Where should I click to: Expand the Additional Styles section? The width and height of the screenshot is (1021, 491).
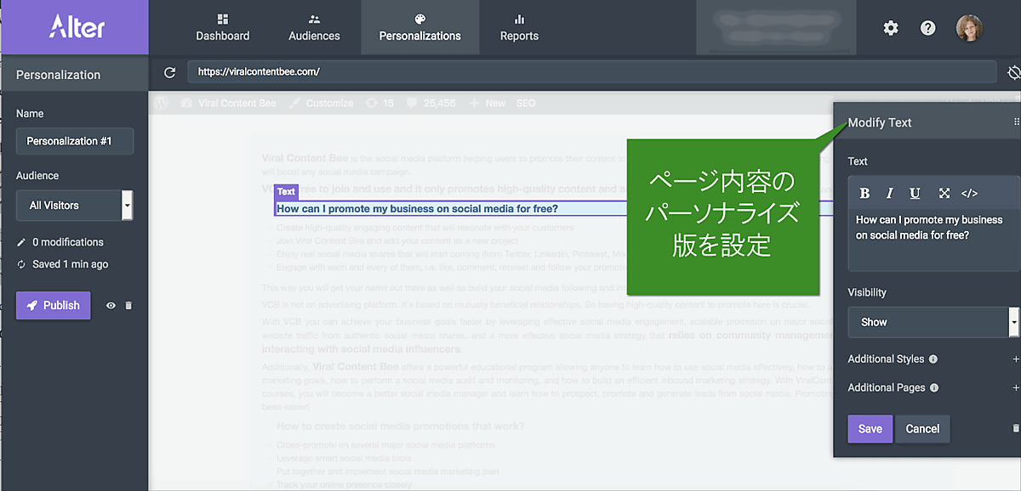click(x=1015, y=359)
